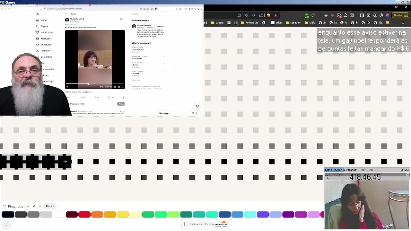This screenshot has width=411, height=231.
Task: Open Nikolas Ferreira's profile name on post
Action: click(76, 19)
